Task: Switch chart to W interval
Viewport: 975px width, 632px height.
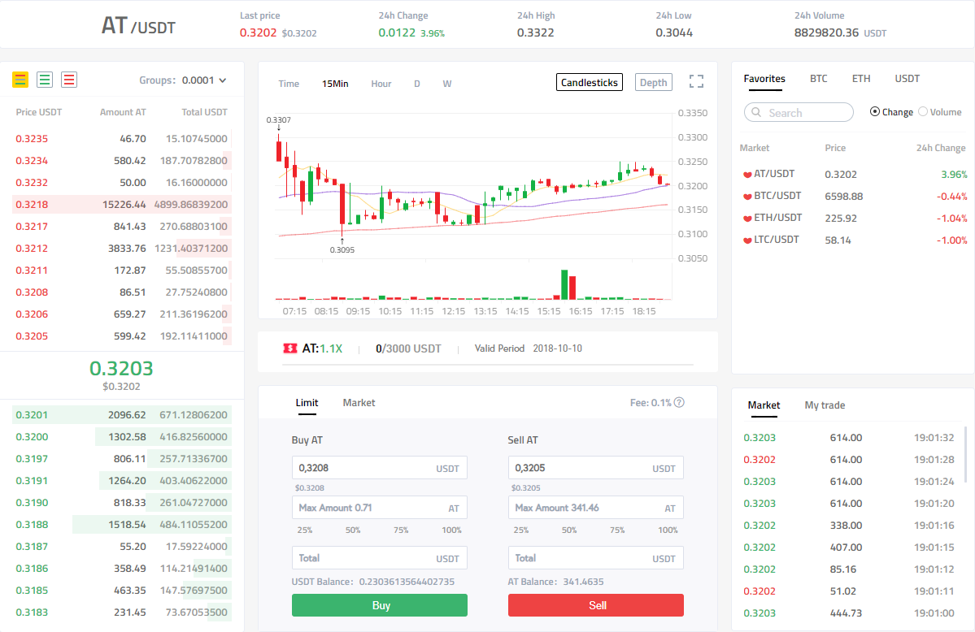Action: tap(447, 84)
